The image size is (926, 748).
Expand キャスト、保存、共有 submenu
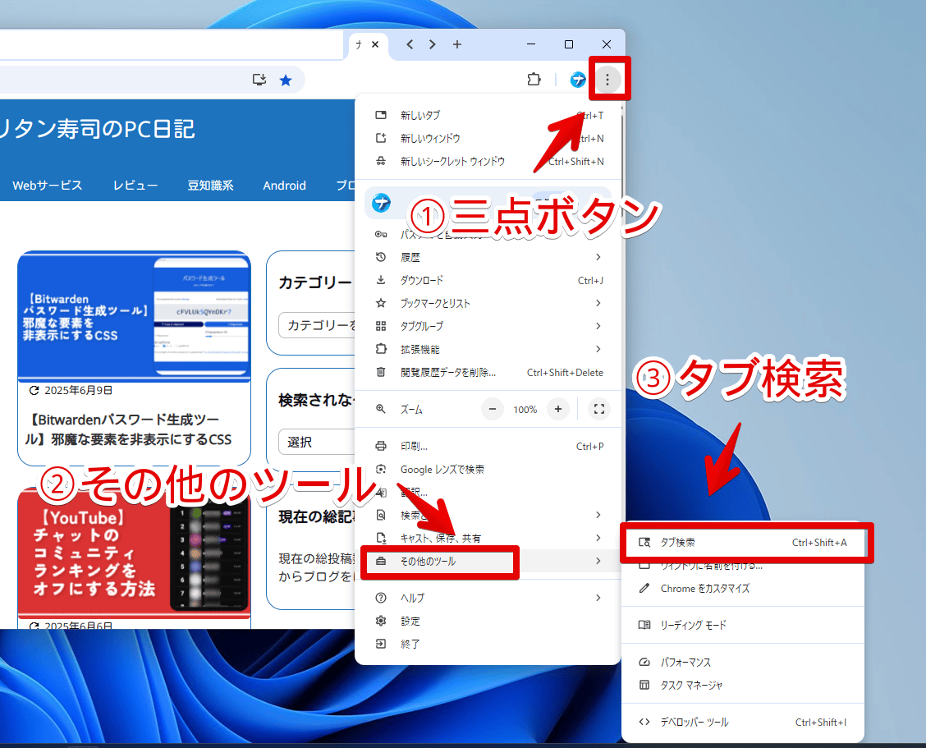click(x=488, y=539)
